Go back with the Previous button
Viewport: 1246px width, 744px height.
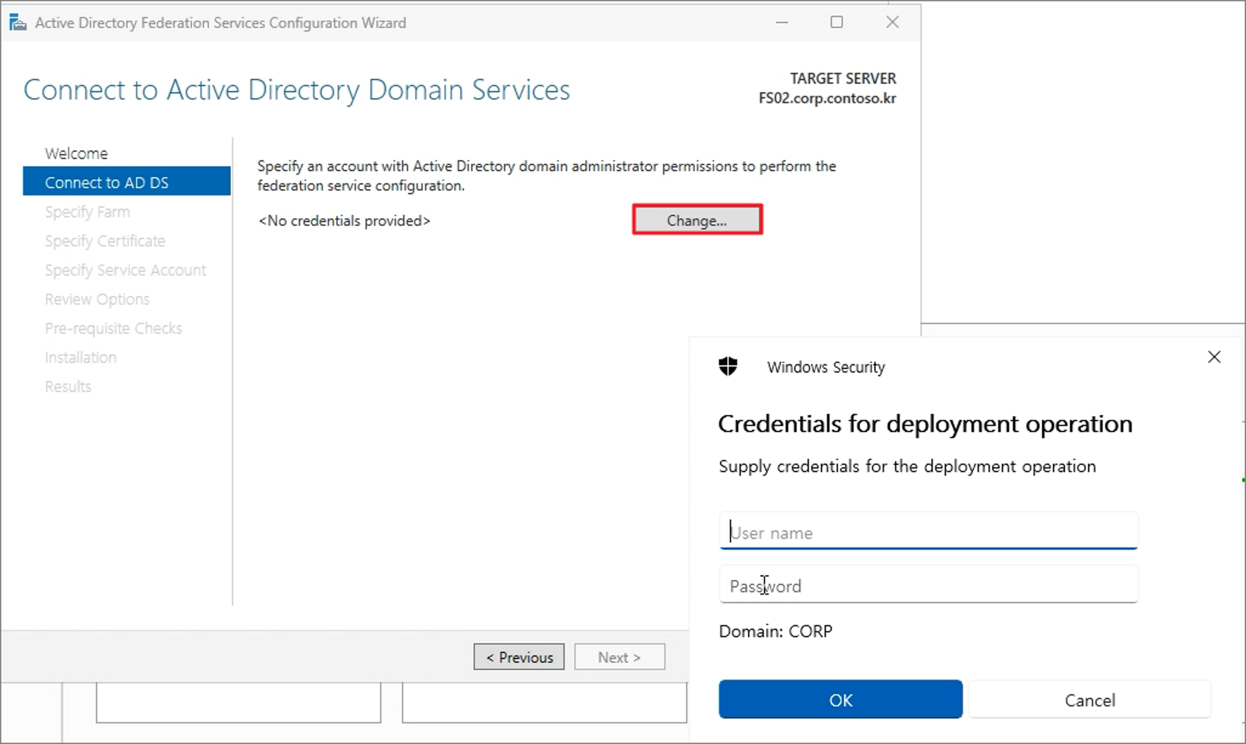pyautogui.click(x=519, y=657)
